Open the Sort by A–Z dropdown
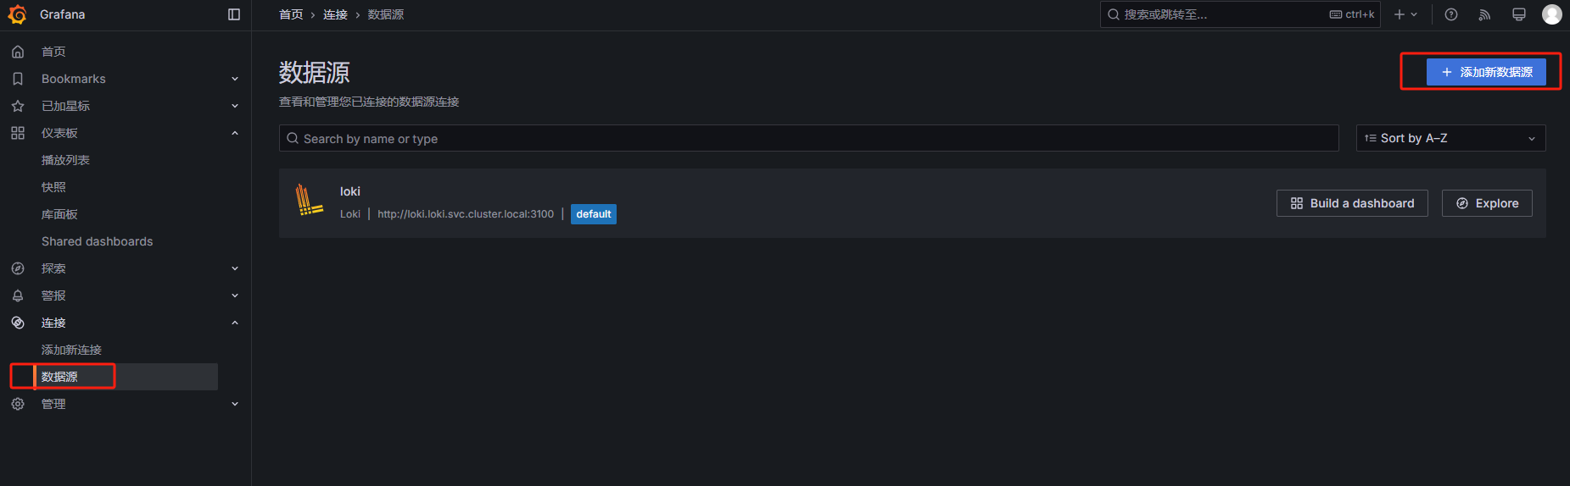1570x486 pixels. (x=1450, y=138)
